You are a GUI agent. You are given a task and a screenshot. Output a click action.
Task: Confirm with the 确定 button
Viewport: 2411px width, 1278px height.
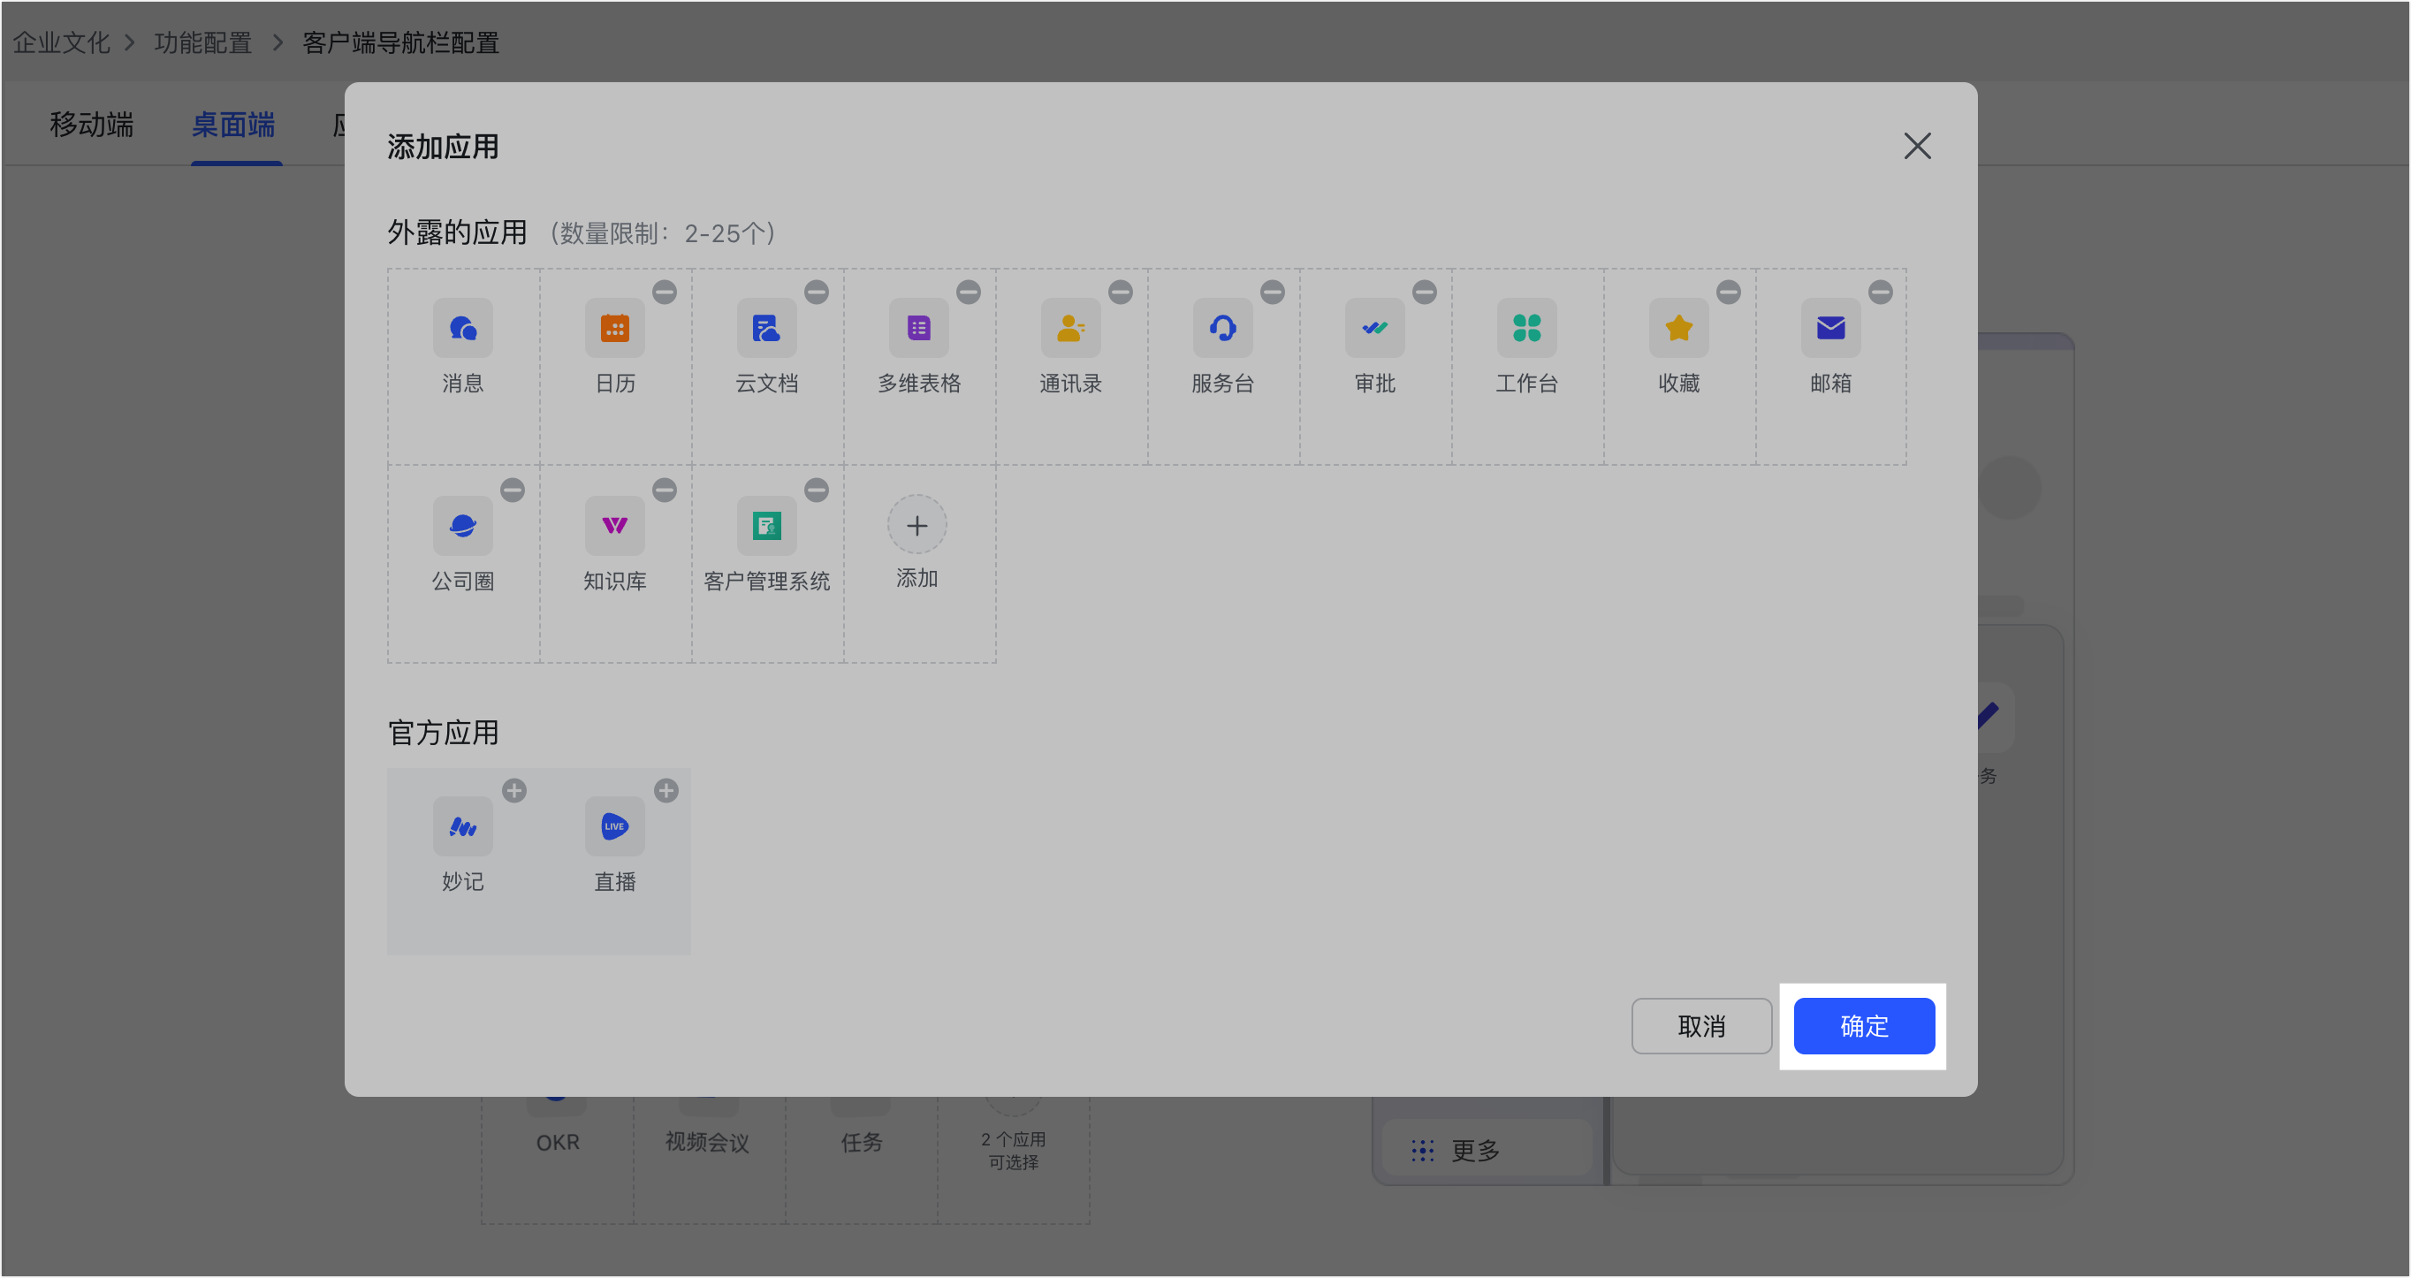click(x=1865, y=1026)
